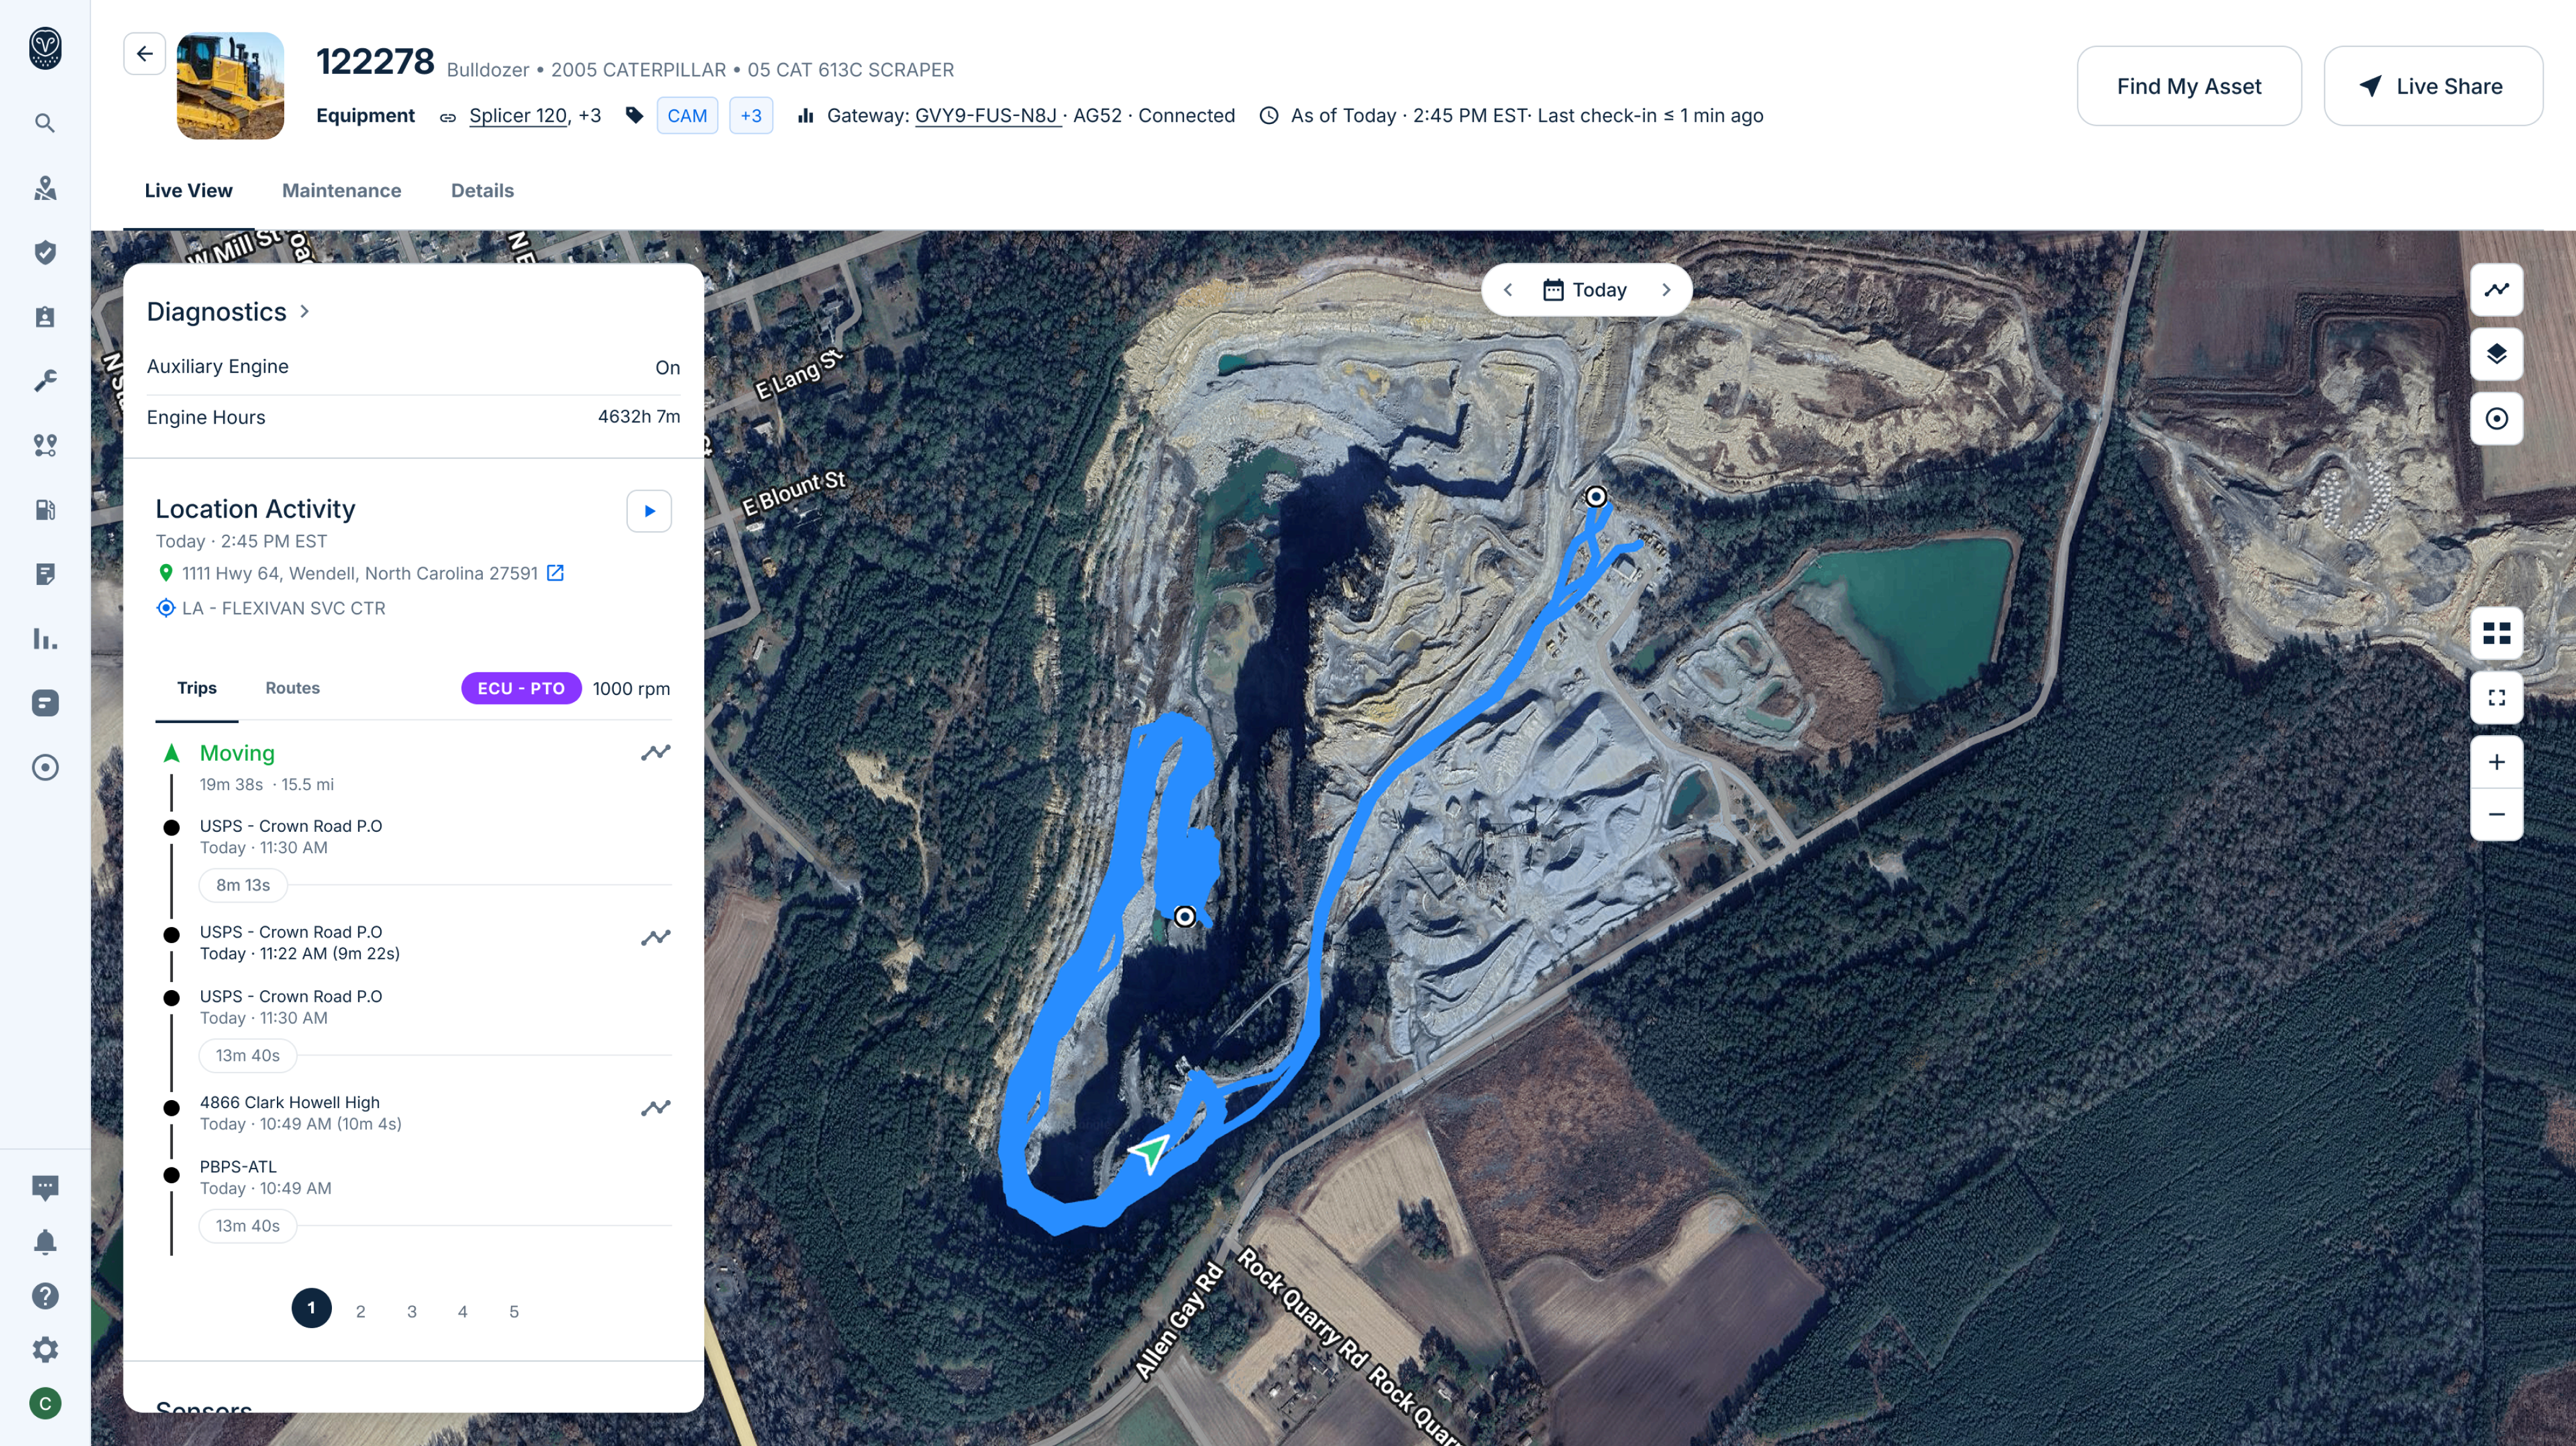This screenshot has height=1446, width=2576.
Task: Click the Find My Asset button
Action: tap(2188, 86)
